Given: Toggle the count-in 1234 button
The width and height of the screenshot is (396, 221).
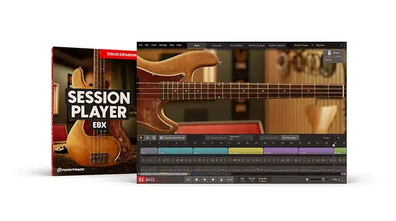Looking at the screenshot, I should 229,180.
